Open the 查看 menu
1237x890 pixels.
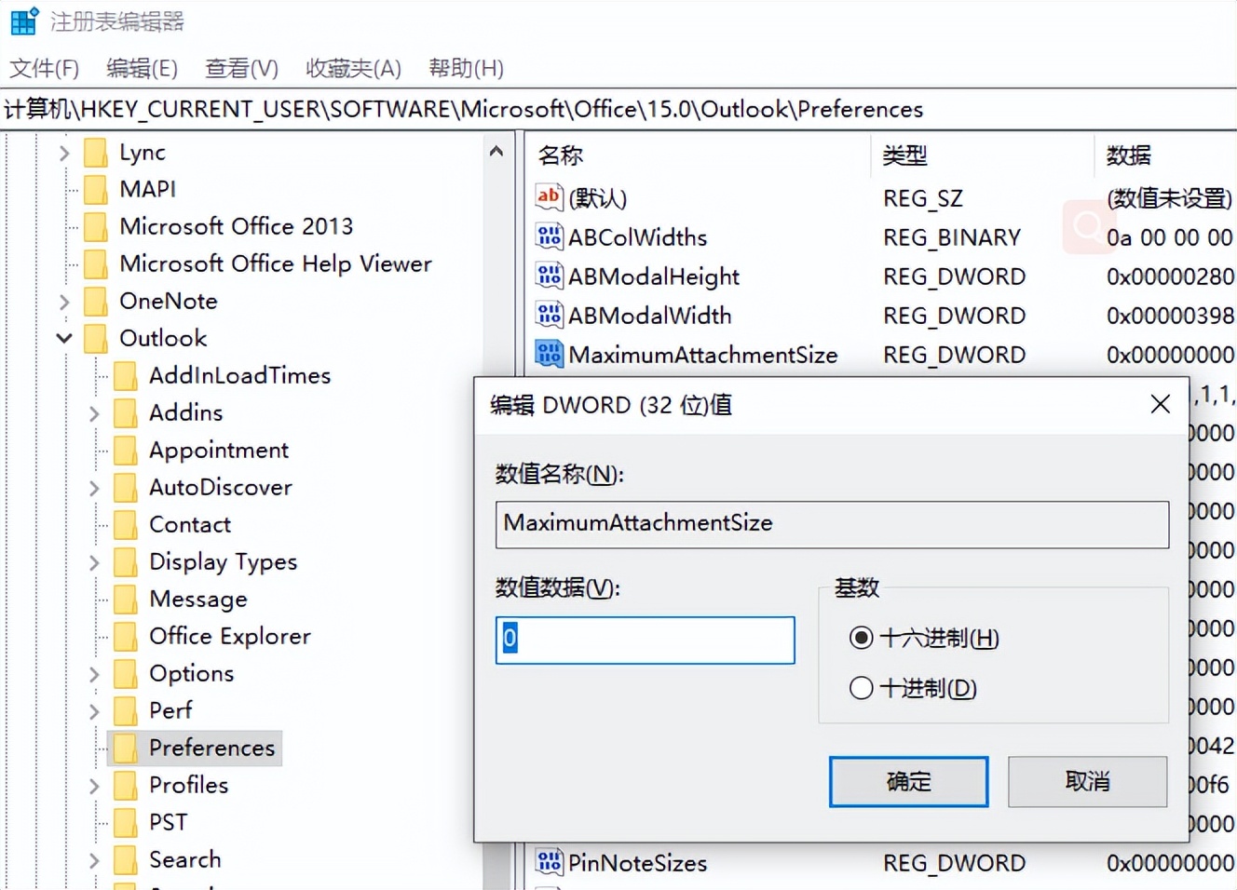point(240,68)
